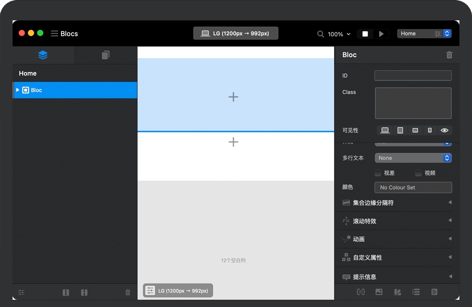The image size is (472, 307).
Task: Click the Bloc inspector heading
Action: [x=350, y=55]
